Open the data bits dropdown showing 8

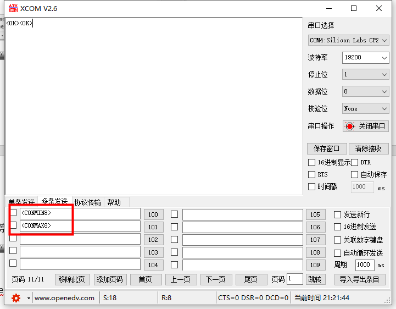point(365,91)
